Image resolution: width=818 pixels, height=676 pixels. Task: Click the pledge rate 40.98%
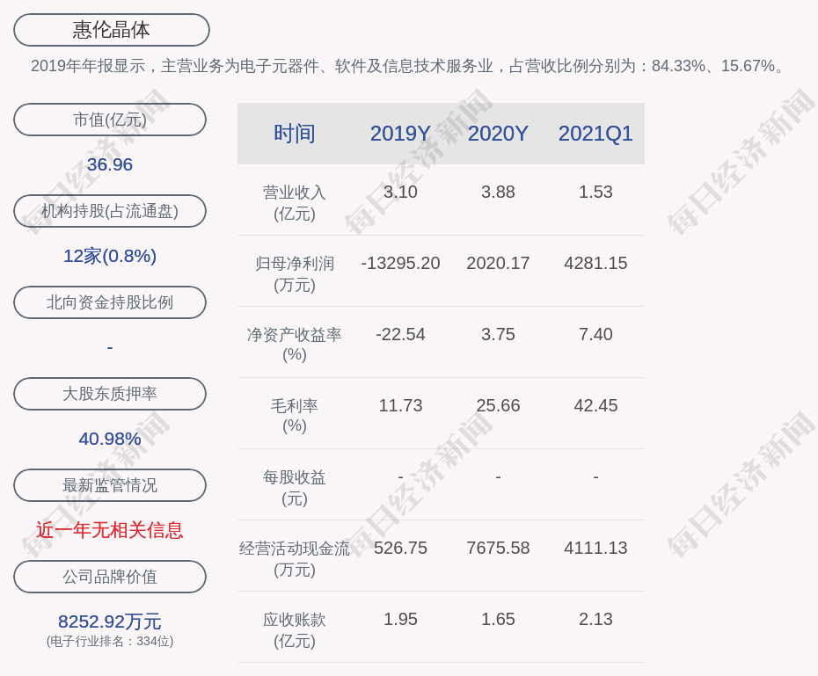pyautogui.click(x=110, y=439)
